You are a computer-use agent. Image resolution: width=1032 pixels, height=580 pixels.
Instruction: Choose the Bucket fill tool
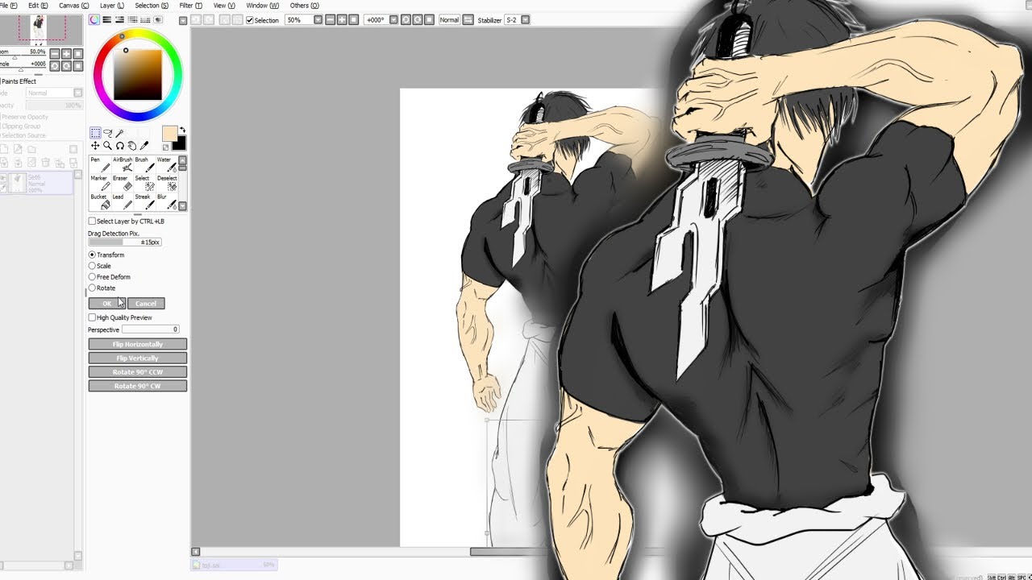coord(100,201)
